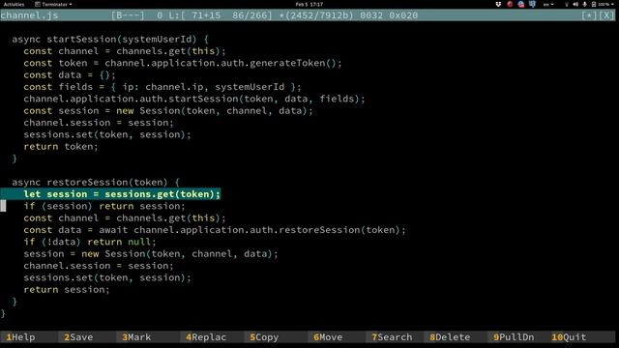Click 7Search in the function bar
Image resolution: width=619 pixels, height=348 pixels.
[392, 337]
